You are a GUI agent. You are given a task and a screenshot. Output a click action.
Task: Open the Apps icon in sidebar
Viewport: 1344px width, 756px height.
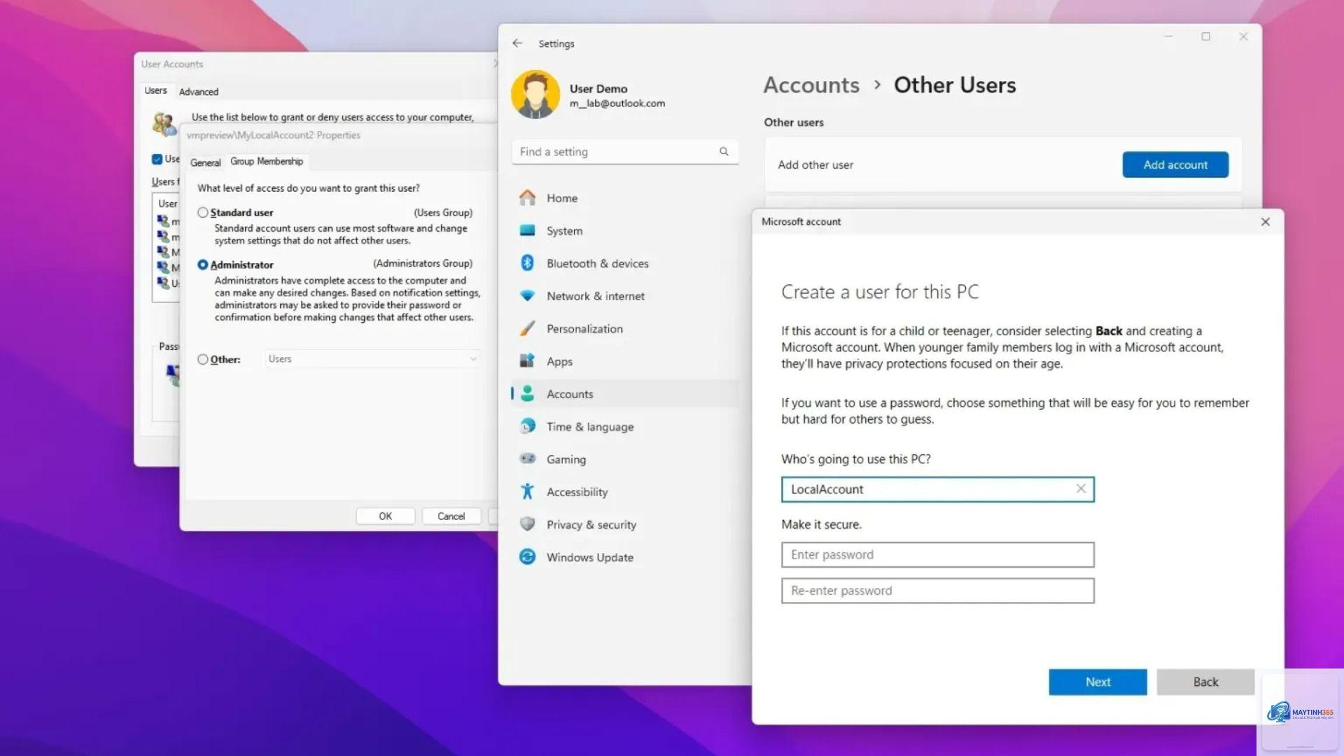click(528, 361)
